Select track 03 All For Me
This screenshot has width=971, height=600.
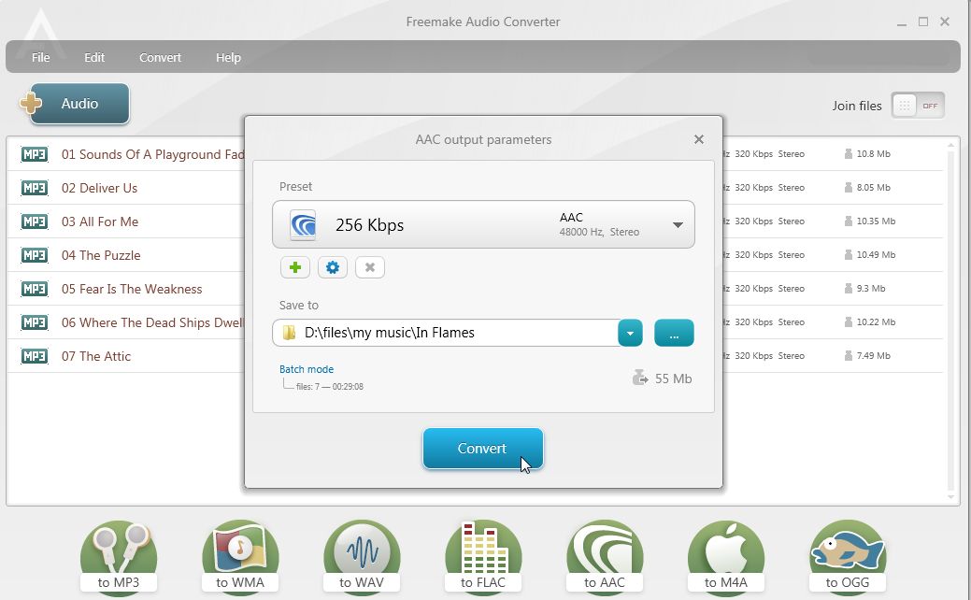100,221
